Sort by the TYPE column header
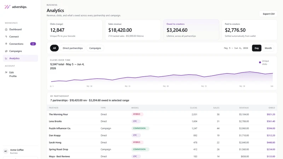Image resolution: width=283 pixels, height=159 pixels. tap(103, 108)
